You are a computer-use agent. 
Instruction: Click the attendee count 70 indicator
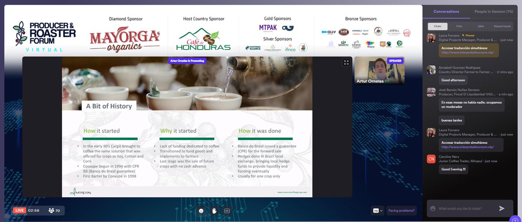coord(54,211)
